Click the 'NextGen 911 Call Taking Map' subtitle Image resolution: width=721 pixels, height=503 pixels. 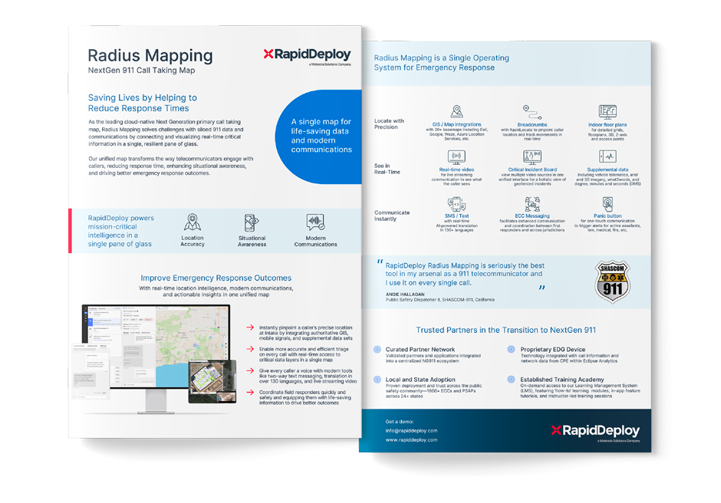pyautogui.click(x=141, y=71)
